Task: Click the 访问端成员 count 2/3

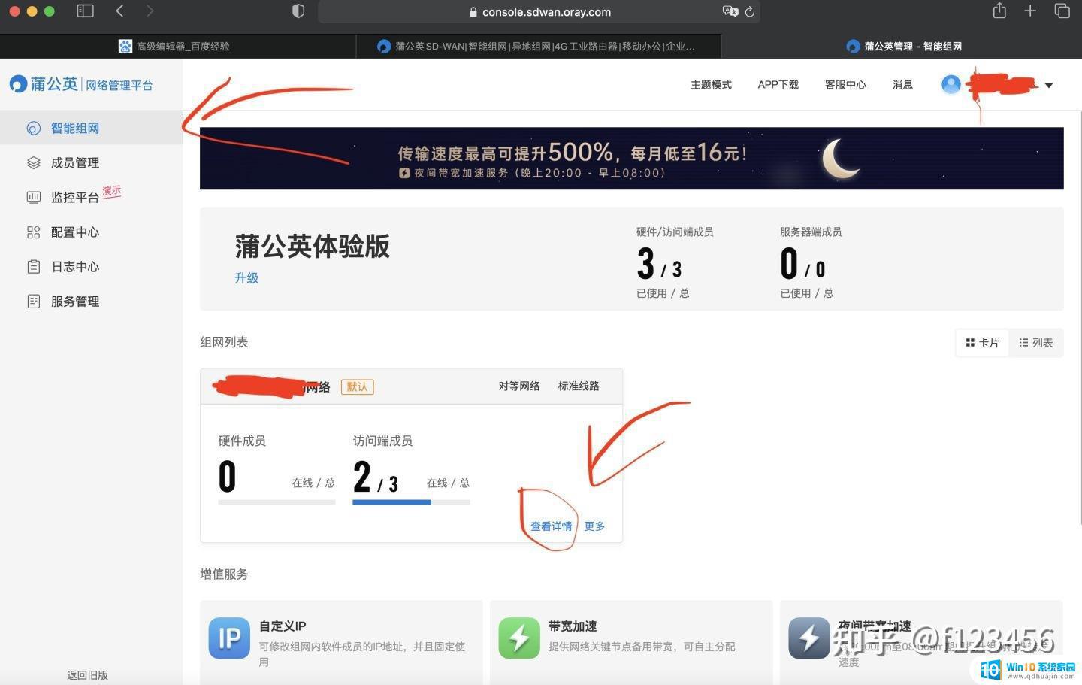Action: tap(376, 477)
